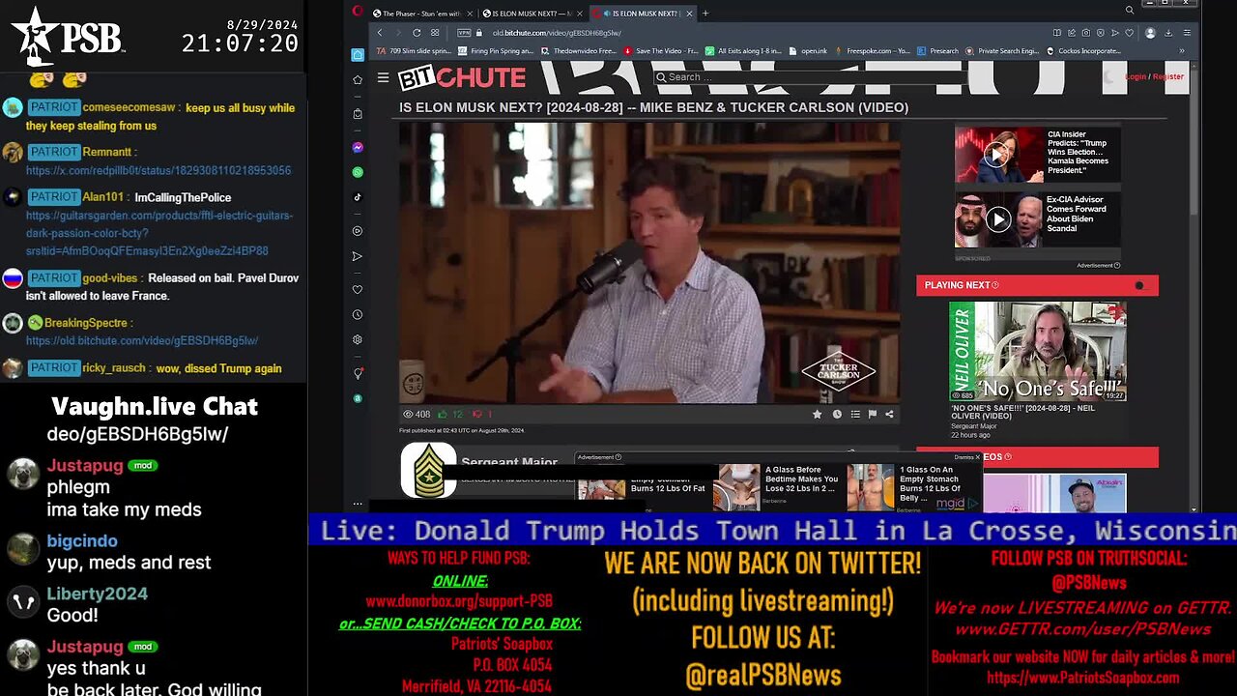1237x696 pixels.
Task: Open the Presearch bookmark
Action: 937,51
